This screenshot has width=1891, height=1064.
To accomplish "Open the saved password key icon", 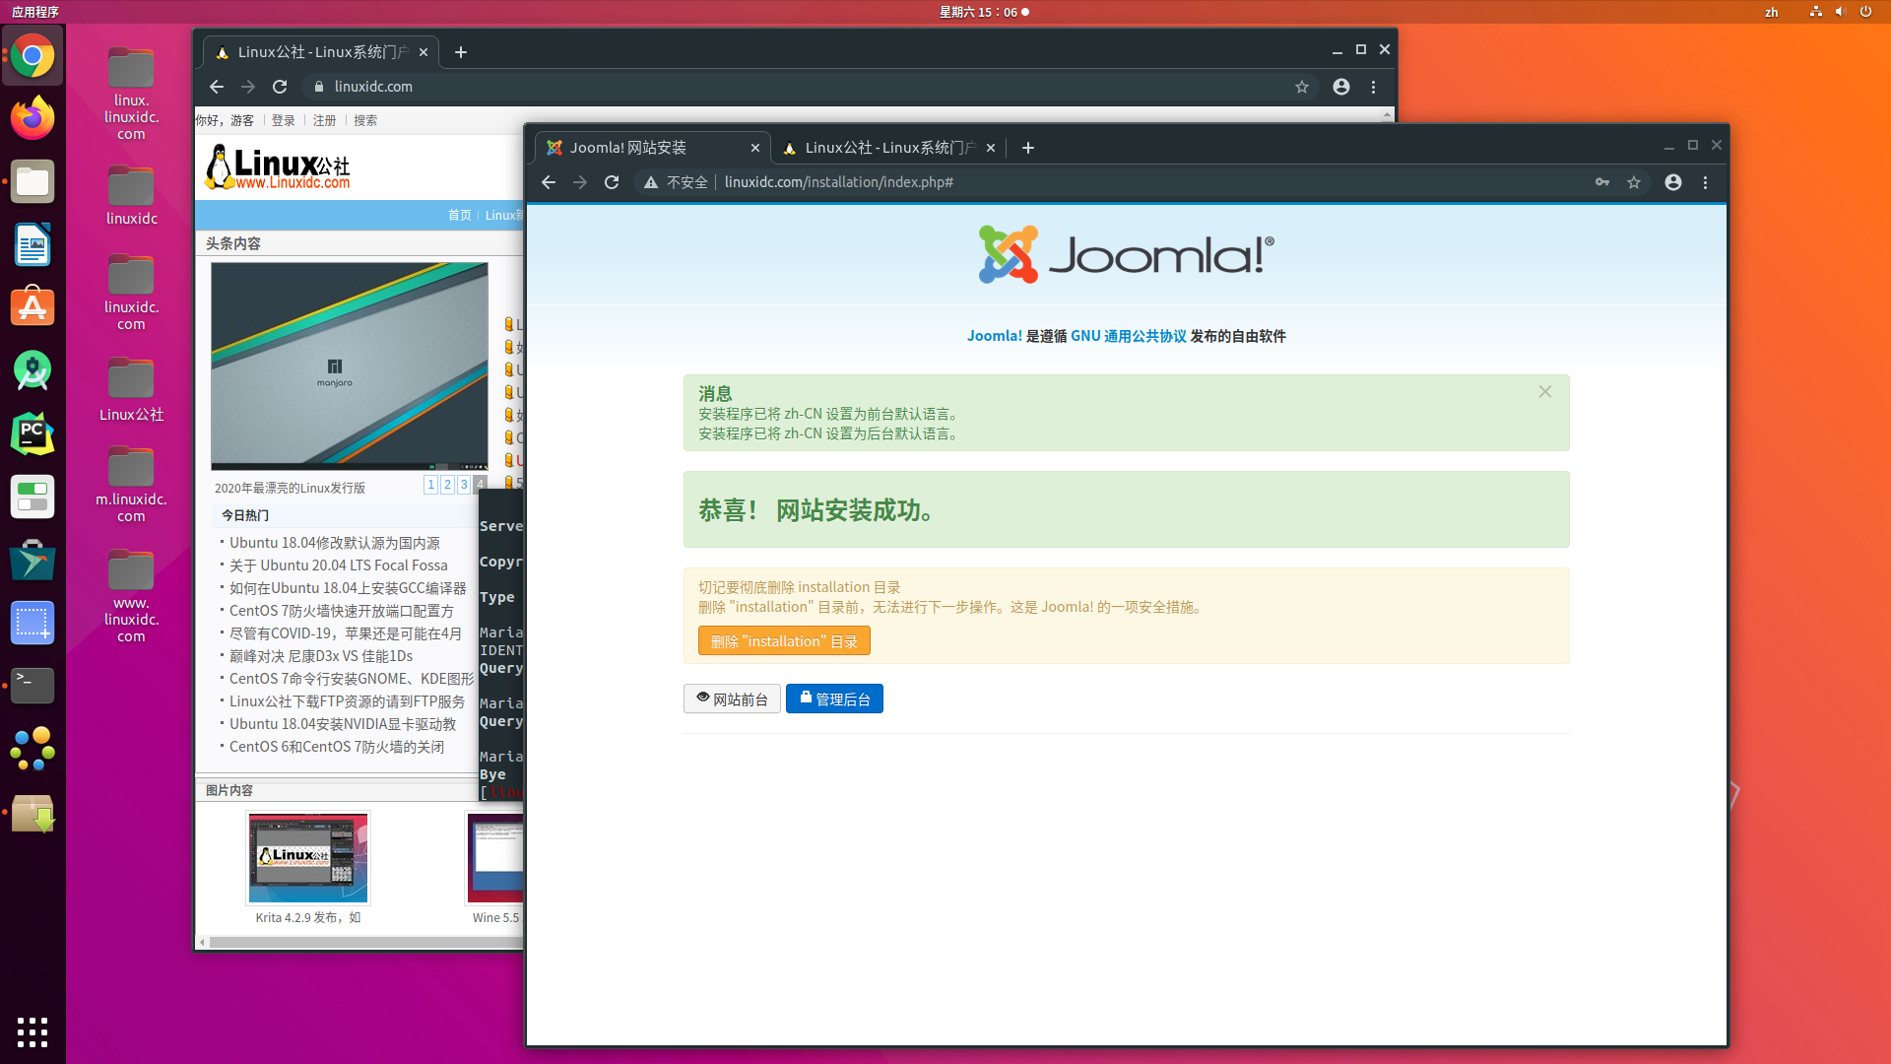I will (x=1602, y=182).
